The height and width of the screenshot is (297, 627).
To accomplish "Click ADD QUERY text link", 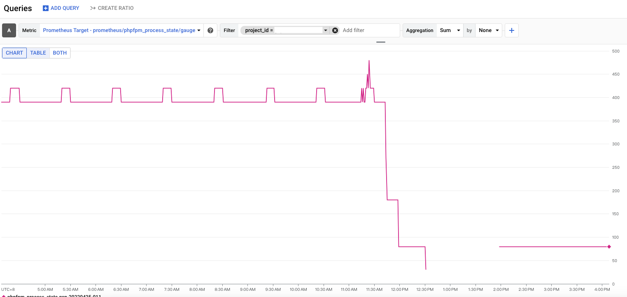I will click(65, 8).
